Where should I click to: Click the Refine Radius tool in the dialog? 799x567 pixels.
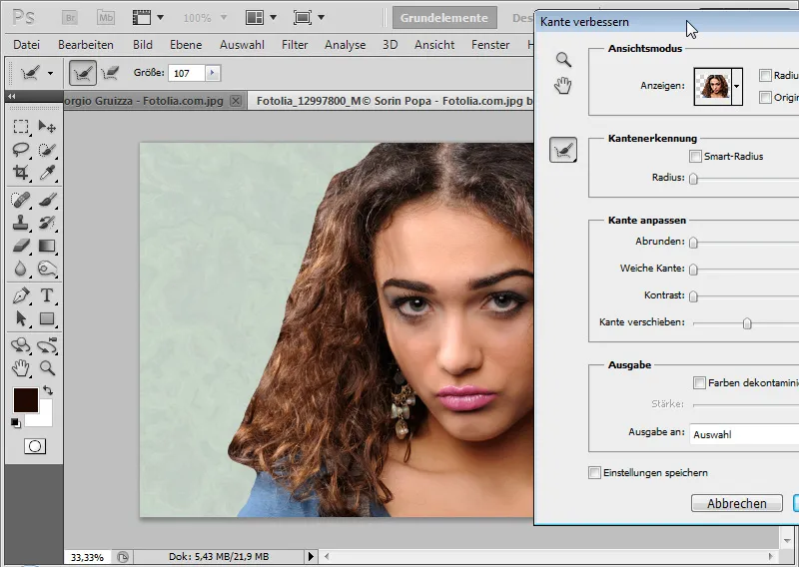click(x=563, y=150)
